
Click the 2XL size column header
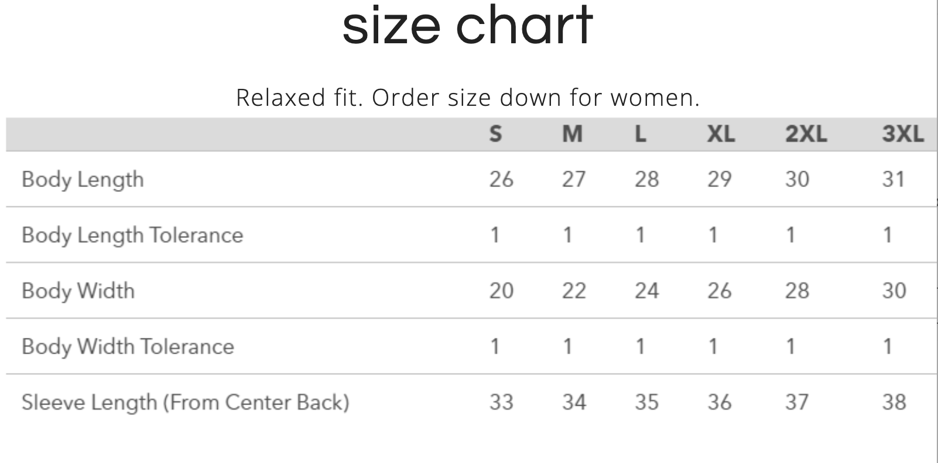click(x=806, y=134)
